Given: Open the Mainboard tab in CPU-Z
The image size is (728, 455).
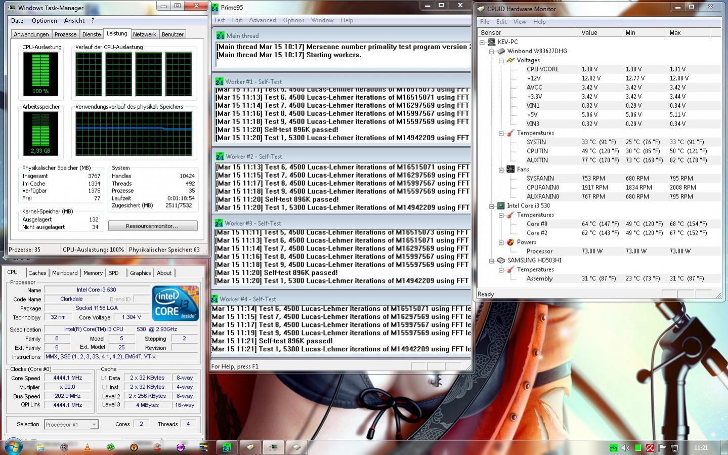Looking at the screenshot, I should [x=65, y=273].
